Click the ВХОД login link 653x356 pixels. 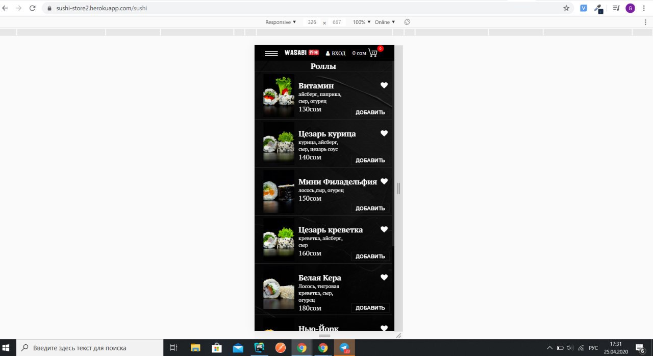coord(336,53)
